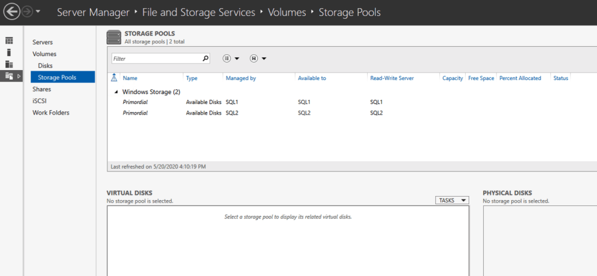Click the warning-sort column header icon
This screenshot has width=597, height=276.
coord(114,78)
